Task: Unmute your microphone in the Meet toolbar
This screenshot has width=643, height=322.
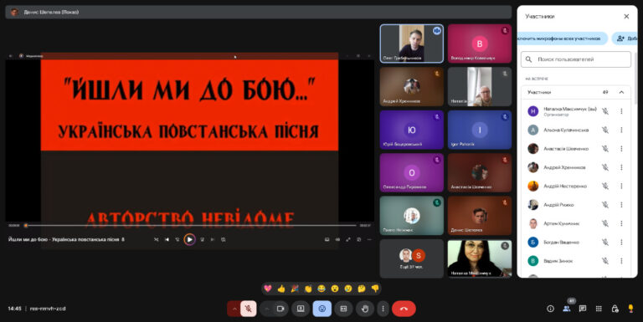Action: point(249,309)
